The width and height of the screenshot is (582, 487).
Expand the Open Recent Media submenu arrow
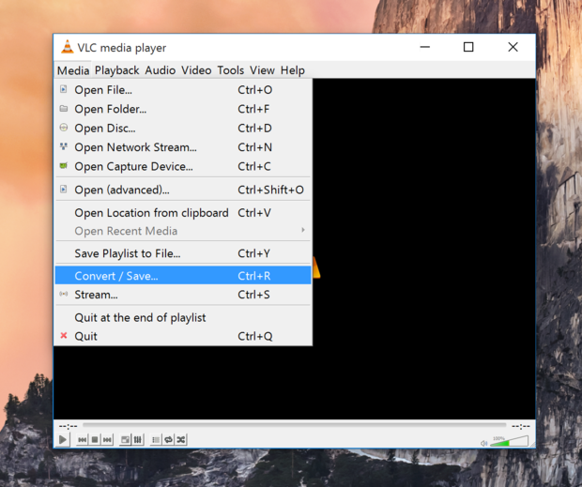tap(303, 230)
